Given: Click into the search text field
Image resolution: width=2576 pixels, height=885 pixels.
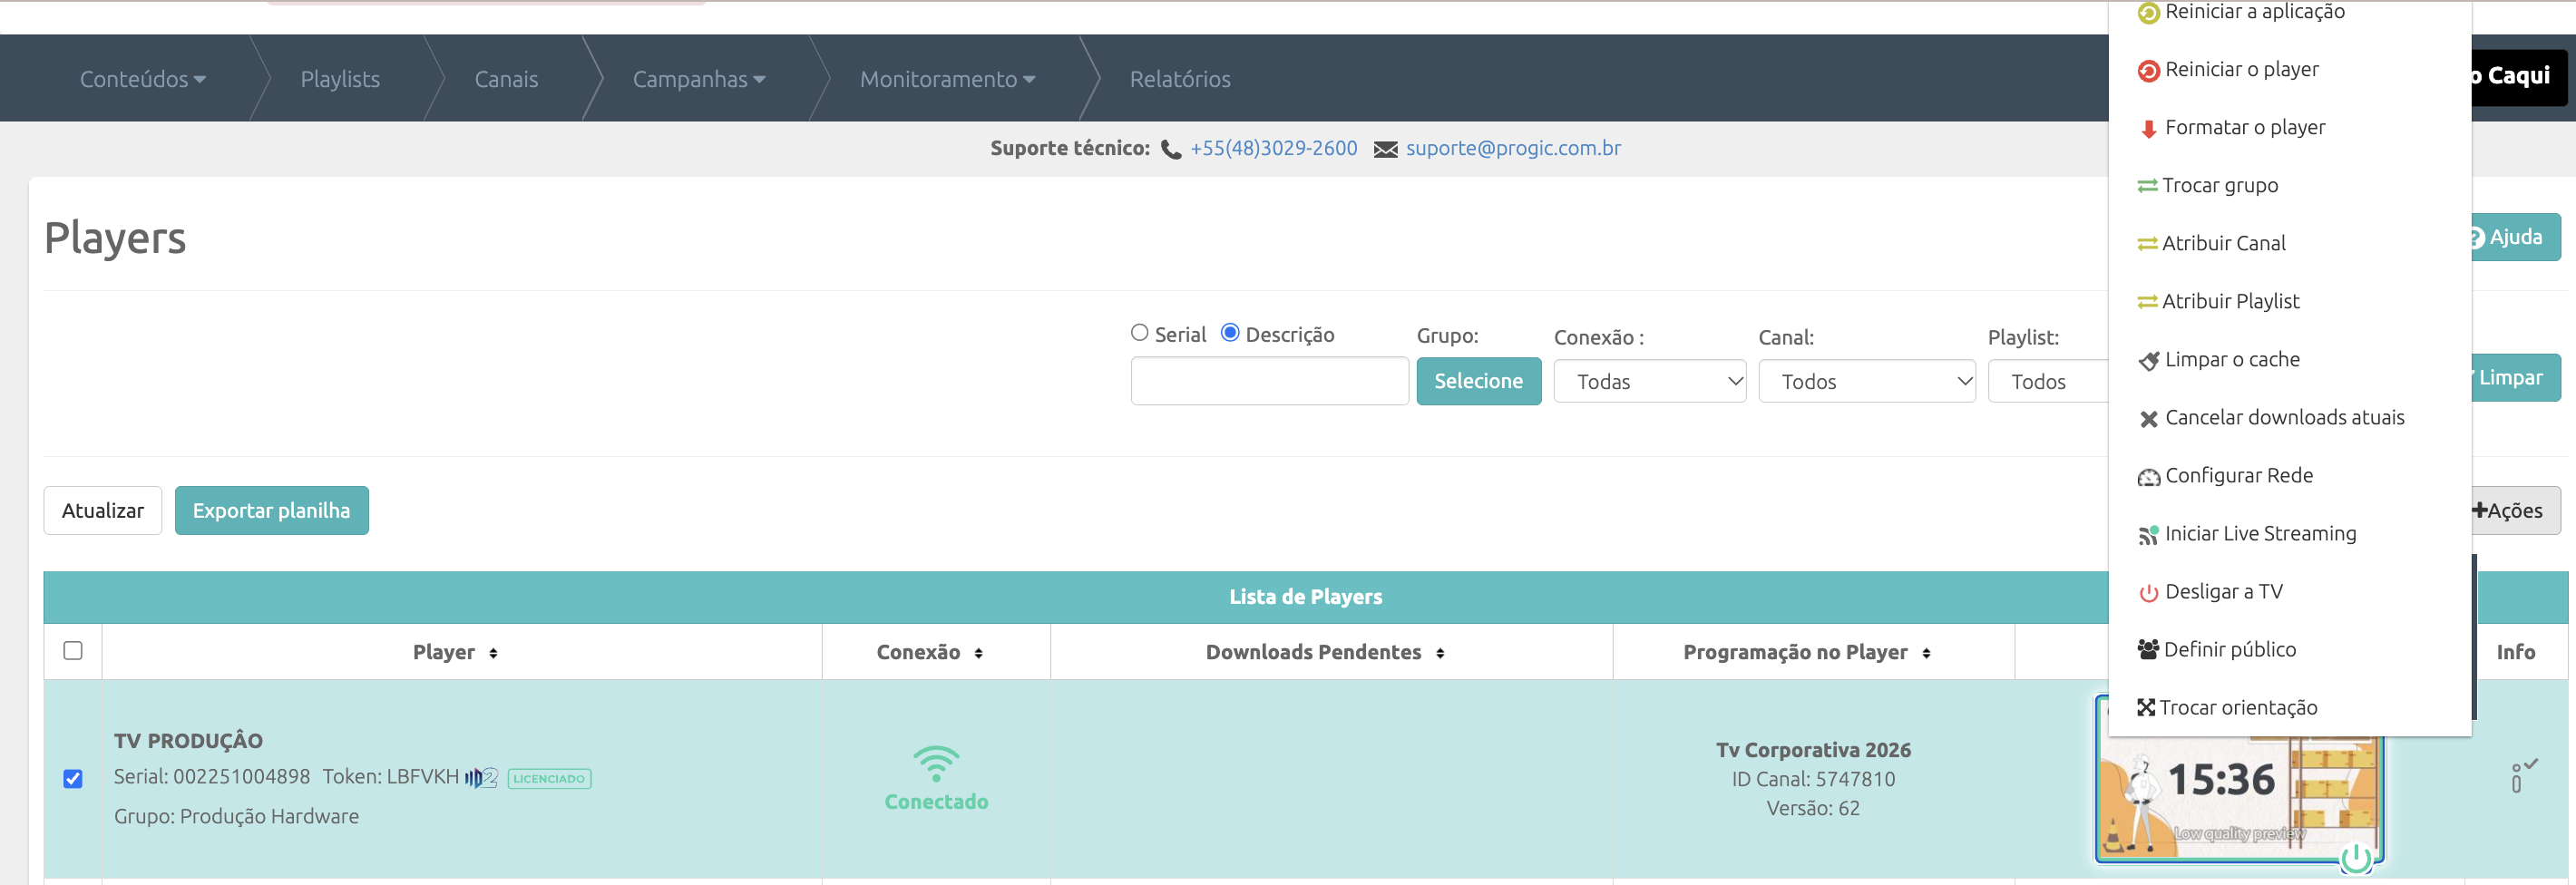Looking at the screenshot, I should [1270, 381].
